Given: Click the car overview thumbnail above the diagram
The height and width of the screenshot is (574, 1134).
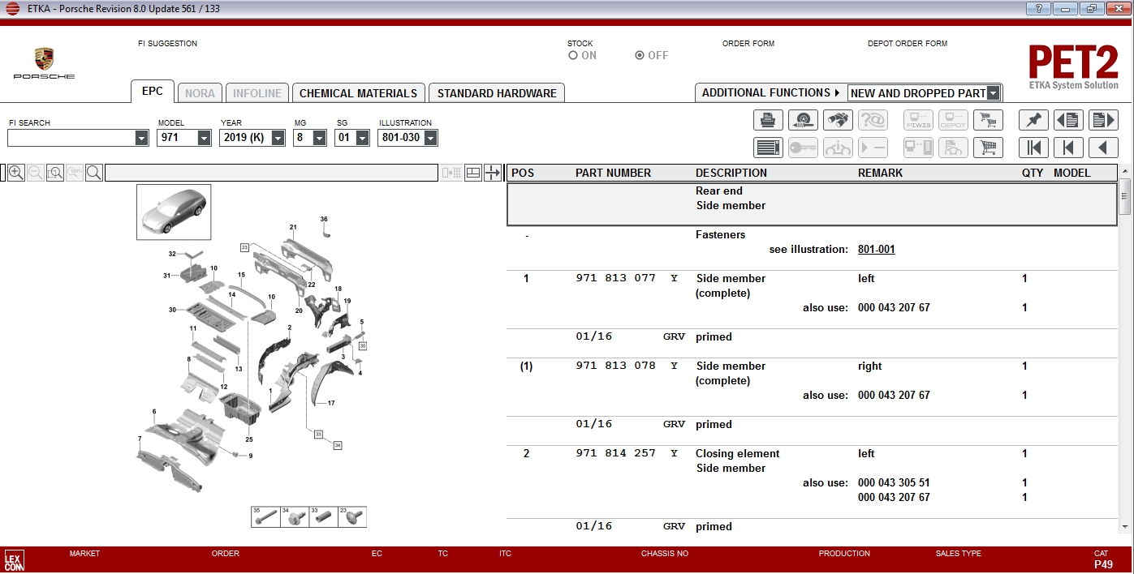Looking at the screenshot, I should click(x=173, y=212).
